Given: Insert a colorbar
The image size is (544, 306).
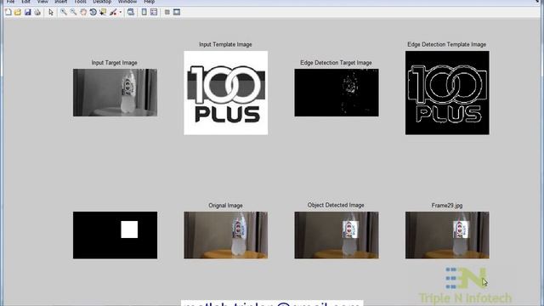Looking at the screenshot, I should pyautogui.click(x=144, y=13).
